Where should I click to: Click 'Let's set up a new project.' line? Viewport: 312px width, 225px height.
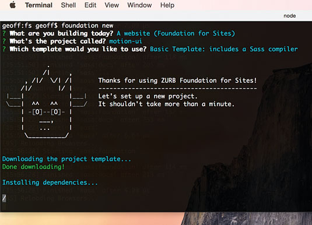point(148,96)
